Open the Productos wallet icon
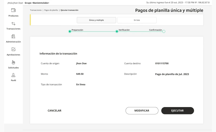This screenshot has height=132, width=216. (13, 10)
